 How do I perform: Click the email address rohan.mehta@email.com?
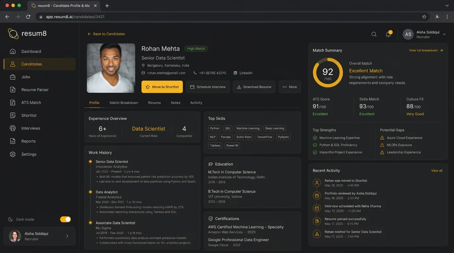166,73
